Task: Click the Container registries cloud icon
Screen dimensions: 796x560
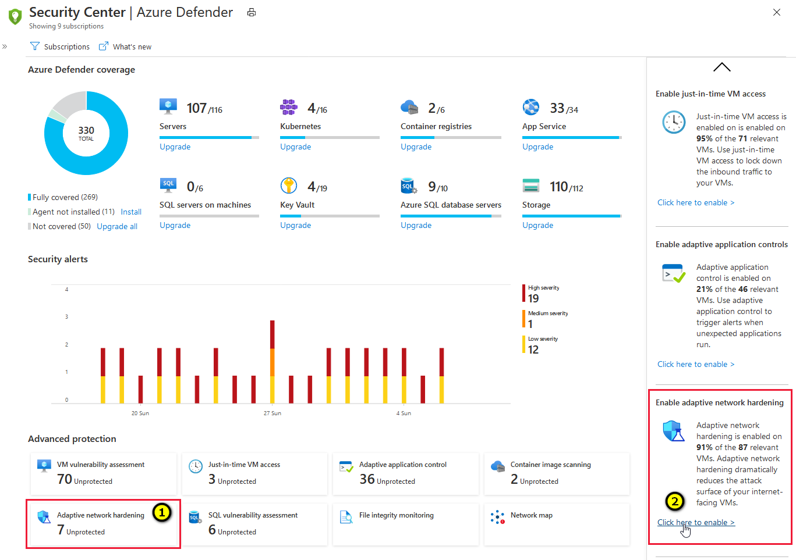Action: pyautogui.click(x=409, y=107)
